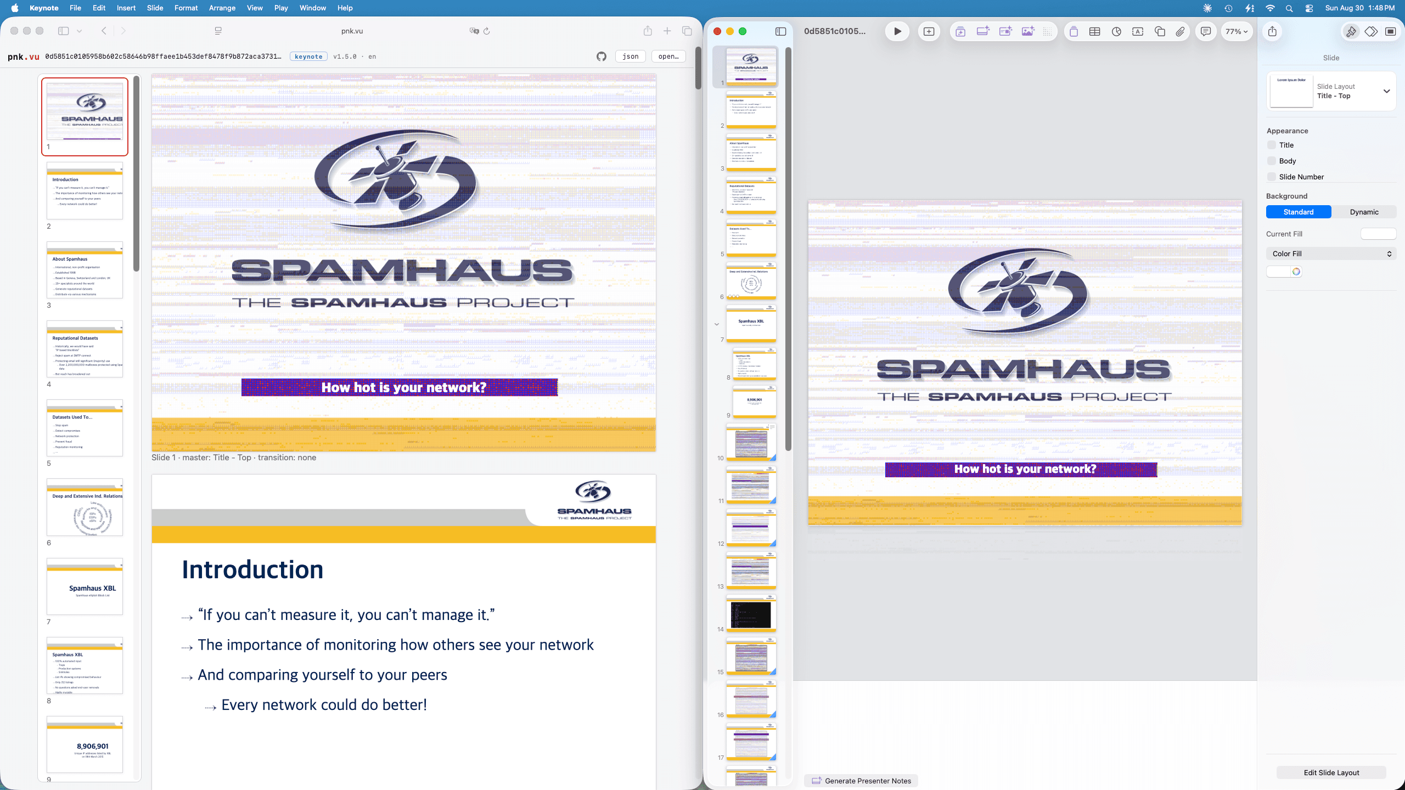The width and height of the screenshot is (1405, 790).
Task: Open the GitHub icon on pnk.vu
Action: coord(602,57)
